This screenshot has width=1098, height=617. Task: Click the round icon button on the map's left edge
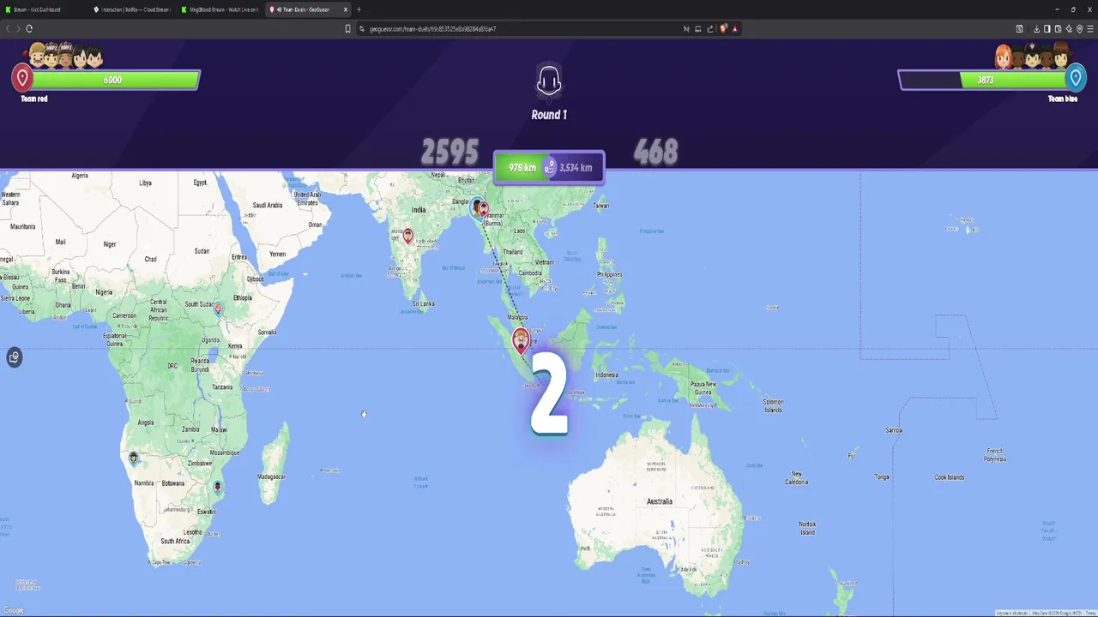[14, 357]
